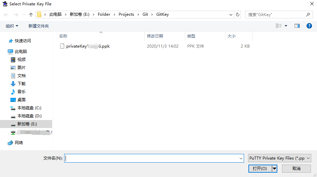Refresh the current folder view

(x=238, y=14)
